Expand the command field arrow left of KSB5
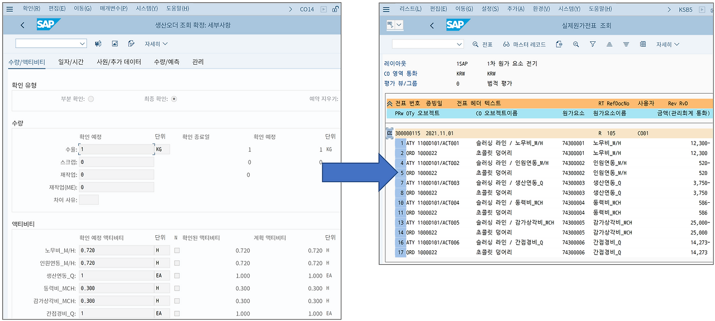 (669, 9)
